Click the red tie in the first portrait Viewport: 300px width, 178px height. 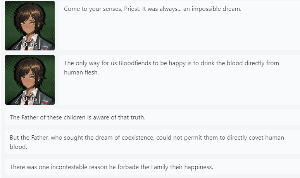(26, 48)
